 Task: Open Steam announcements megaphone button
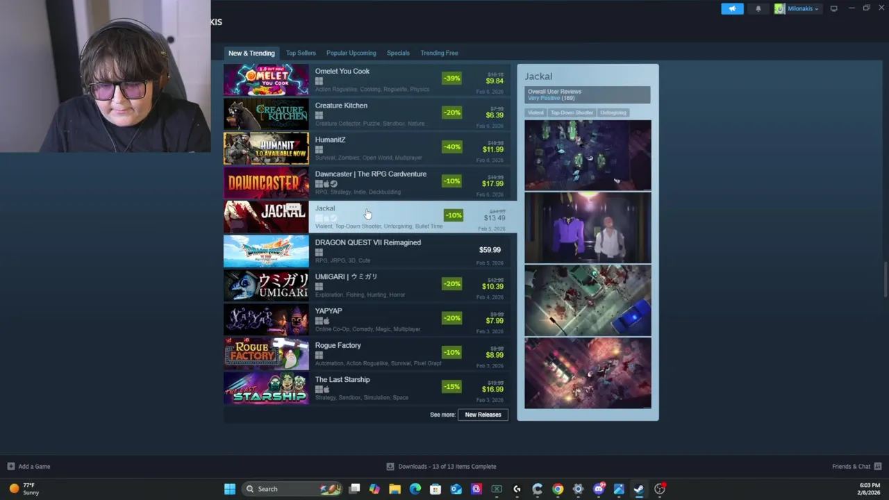pyautogui.click(x=732, y=8)
